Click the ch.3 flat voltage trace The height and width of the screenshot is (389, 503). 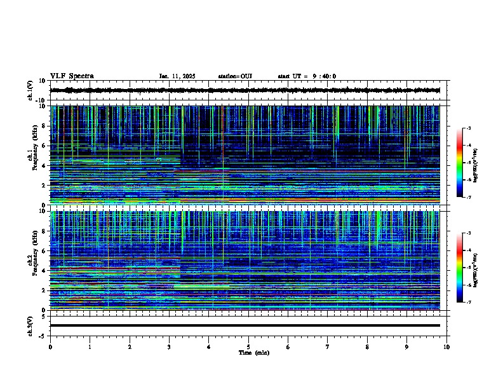click(245, 325)
